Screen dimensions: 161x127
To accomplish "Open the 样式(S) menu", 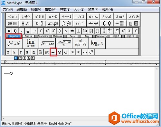I will pos(65,9).
